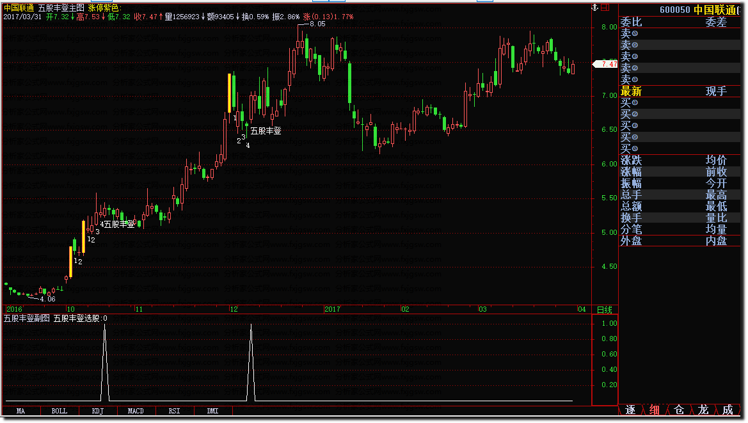Click the 委比 label
The height and width of the screenshot is (423, 748).
(x=631, y=22)
